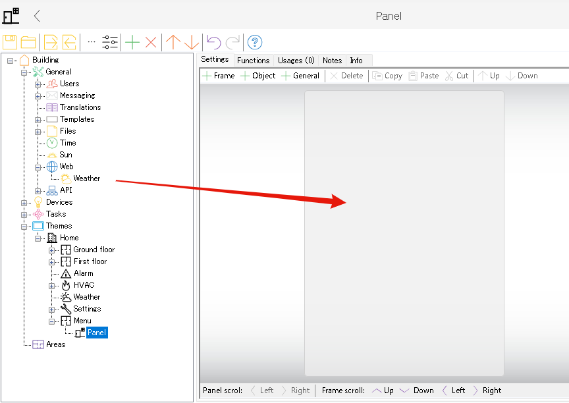
Task: Open the Notes tab
Action: (333, 61)
